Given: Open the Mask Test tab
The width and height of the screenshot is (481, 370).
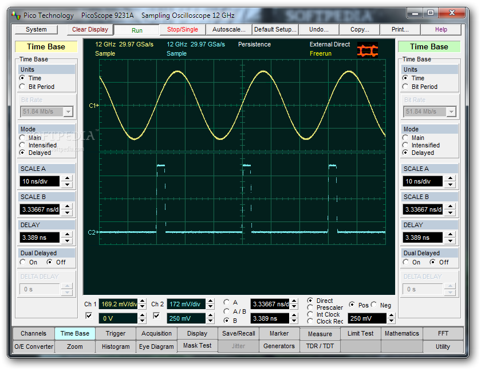Looking at the screenshot, I should tap(197, 346).
